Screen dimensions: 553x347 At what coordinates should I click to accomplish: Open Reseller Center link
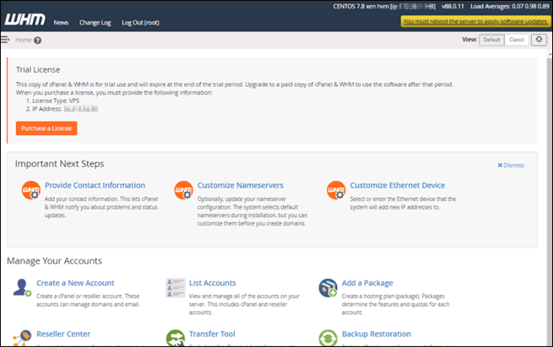click(x=63, y=333)
